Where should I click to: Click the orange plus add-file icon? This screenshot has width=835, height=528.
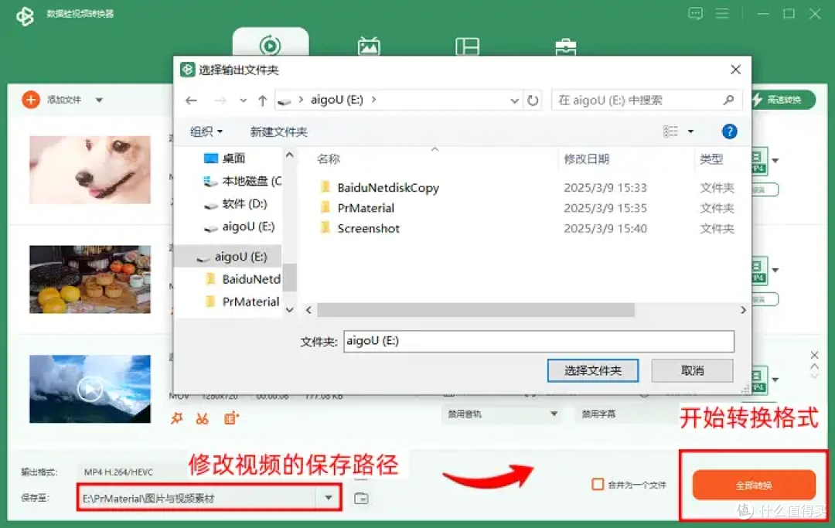click(x=31, y=100)
